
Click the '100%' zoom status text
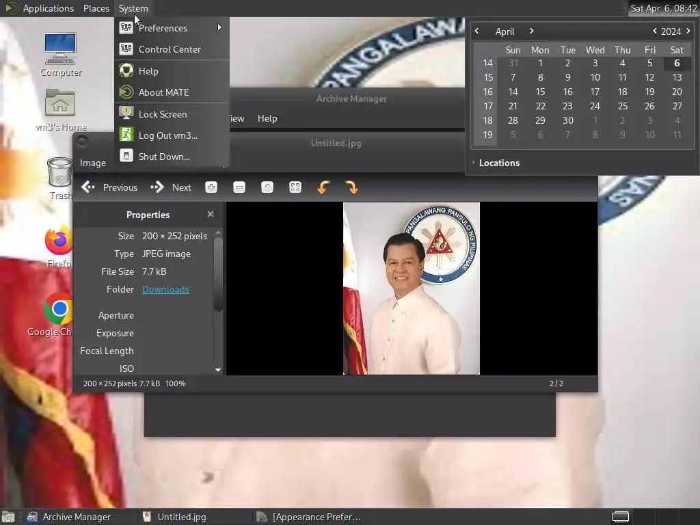pos(176,383)
